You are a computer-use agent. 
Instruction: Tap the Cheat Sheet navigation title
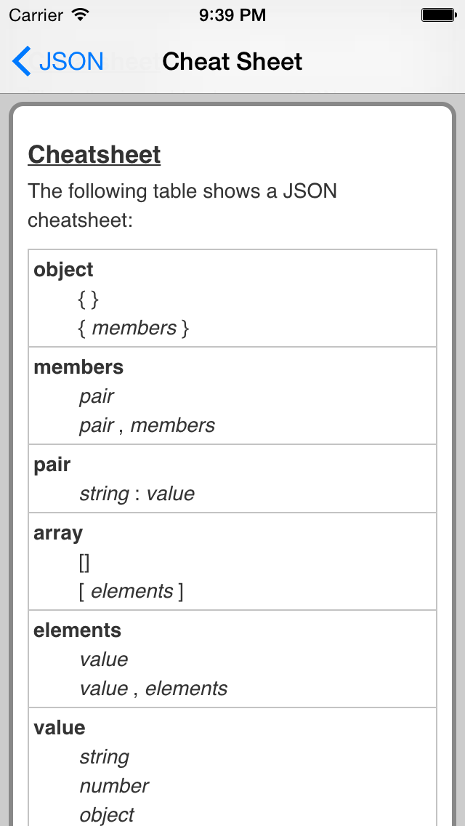tap(232, 62)
